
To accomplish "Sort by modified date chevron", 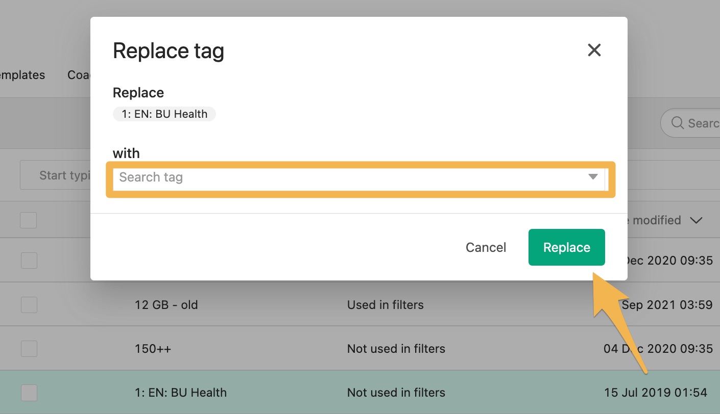I will coord(695,220).
